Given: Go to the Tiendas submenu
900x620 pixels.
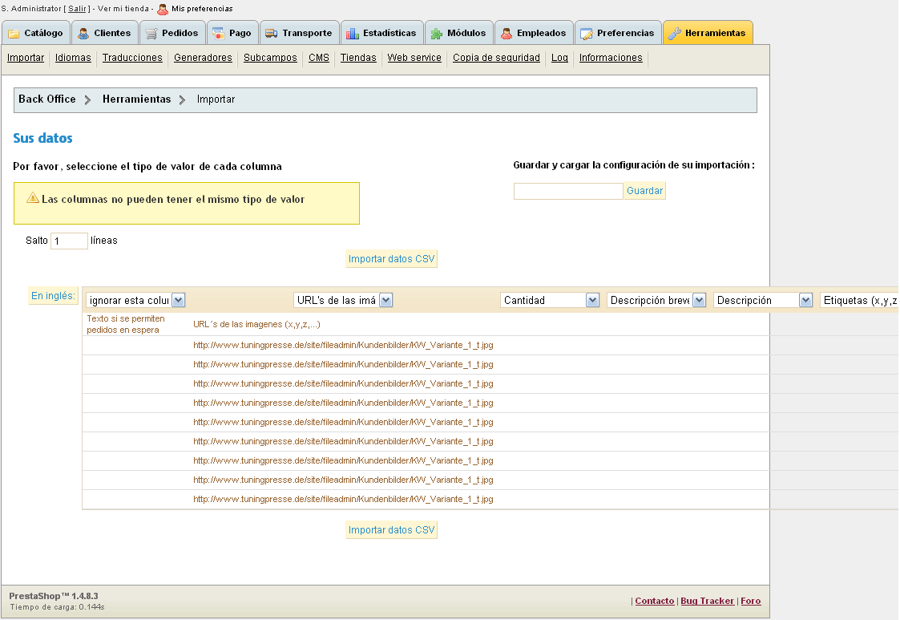Looking at the screenshot, I should [x=358, y=58].
